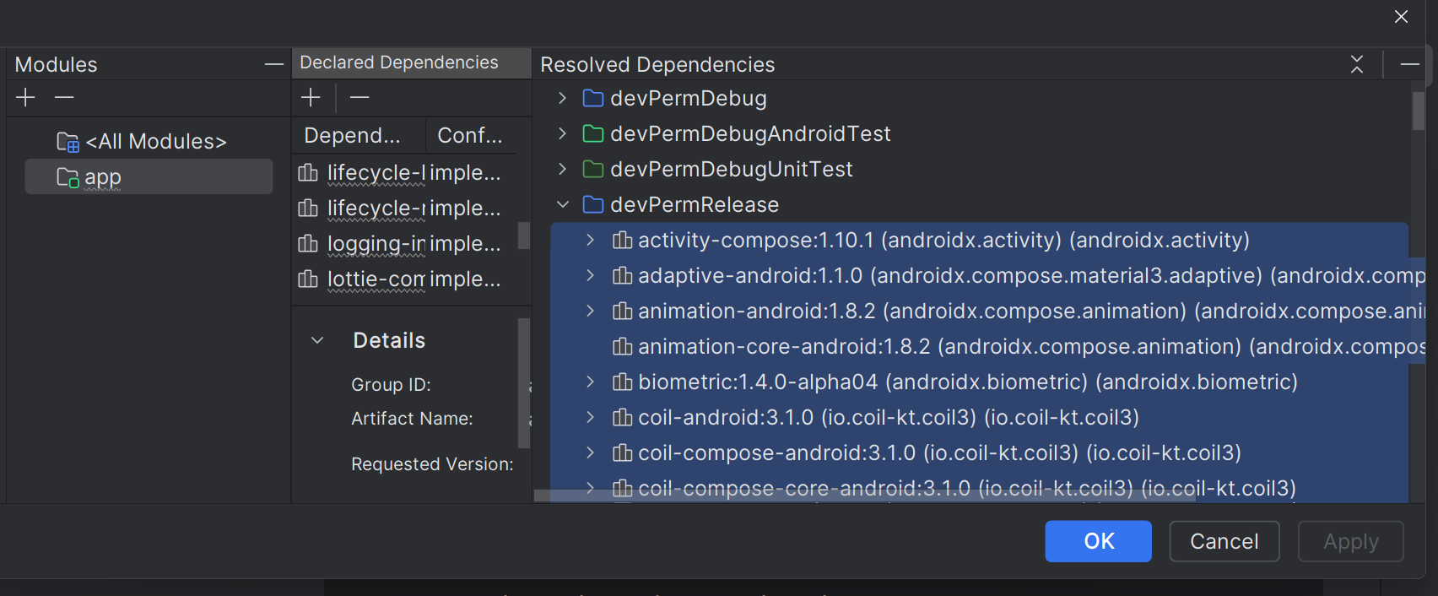Image resolution: width=1438 pixels, height=596 pixels.
Task: Expand animation-android:1.8.2 dependency
Action: click(591, 311)
